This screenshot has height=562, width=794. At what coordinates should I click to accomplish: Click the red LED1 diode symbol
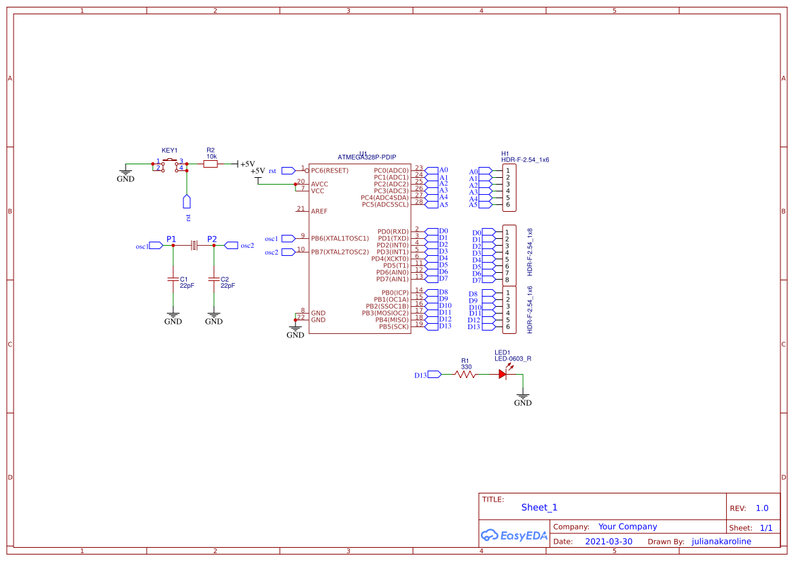[503, 374]
